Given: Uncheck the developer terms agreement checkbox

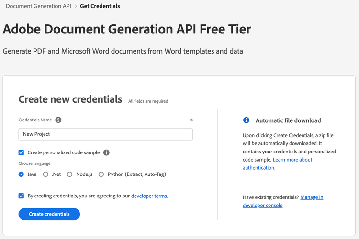Looking at the screenshot, I should point(21,196).
